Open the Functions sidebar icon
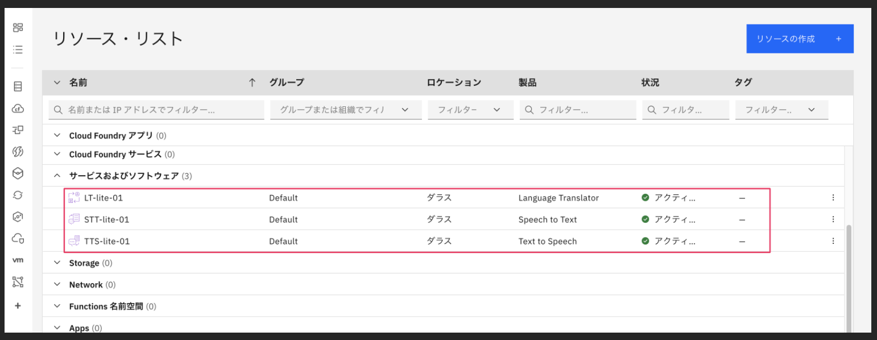This screenshot has height=340, width=877. 18,152
